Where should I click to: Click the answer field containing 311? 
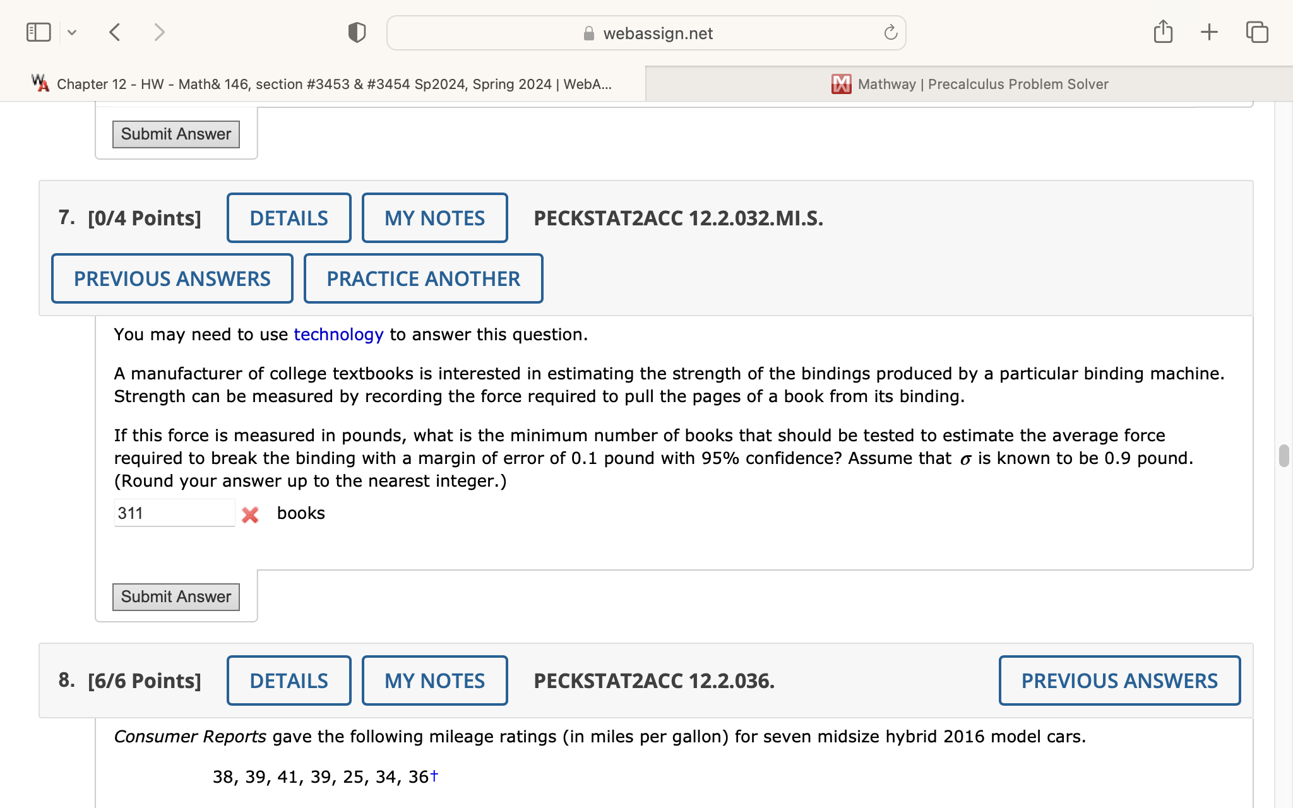(x=174, y=513)
